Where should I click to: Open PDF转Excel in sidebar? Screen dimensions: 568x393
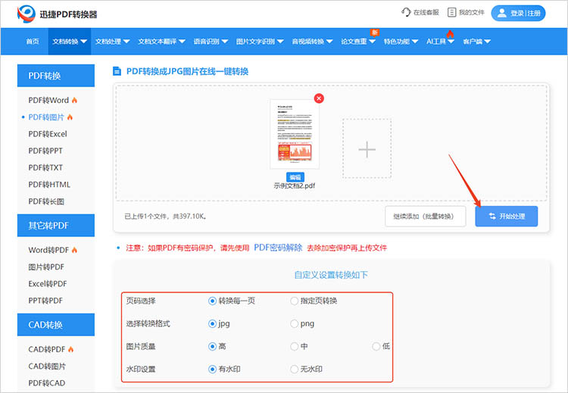(48, 134)
